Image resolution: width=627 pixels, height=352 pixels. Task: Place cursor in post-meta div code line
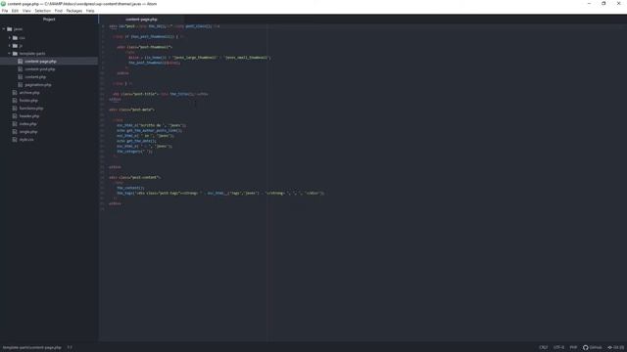(x=131, y=110)
